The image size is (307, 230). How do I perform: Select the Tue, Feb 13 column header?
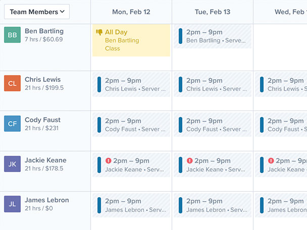click(213, 12)
